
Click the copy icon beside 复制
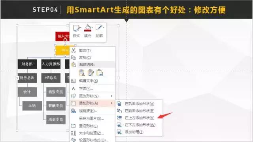74,57
